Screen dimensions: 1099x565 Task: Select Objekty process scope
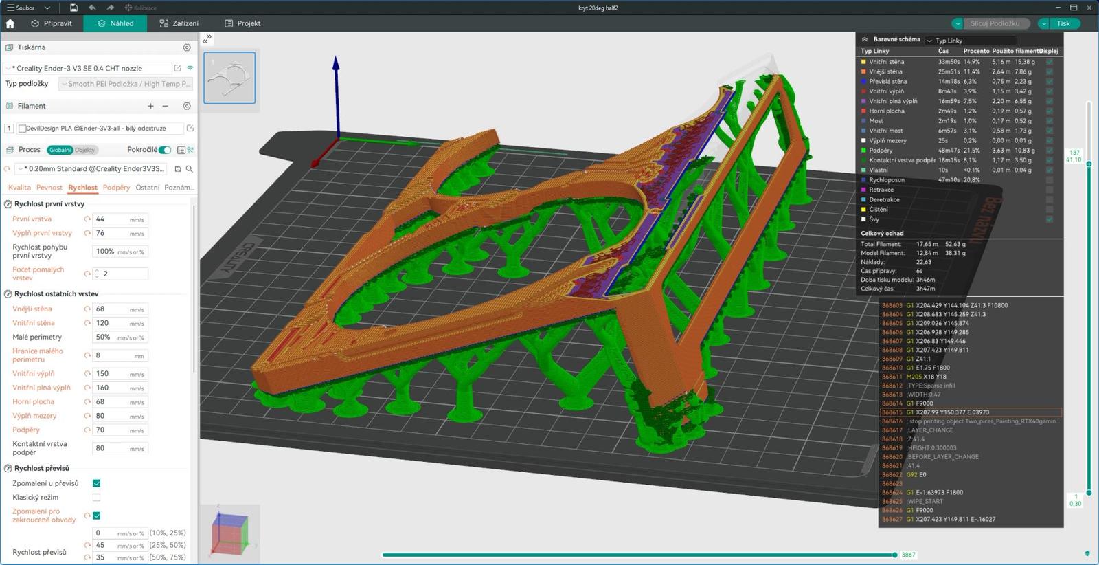tap(85, 150)
